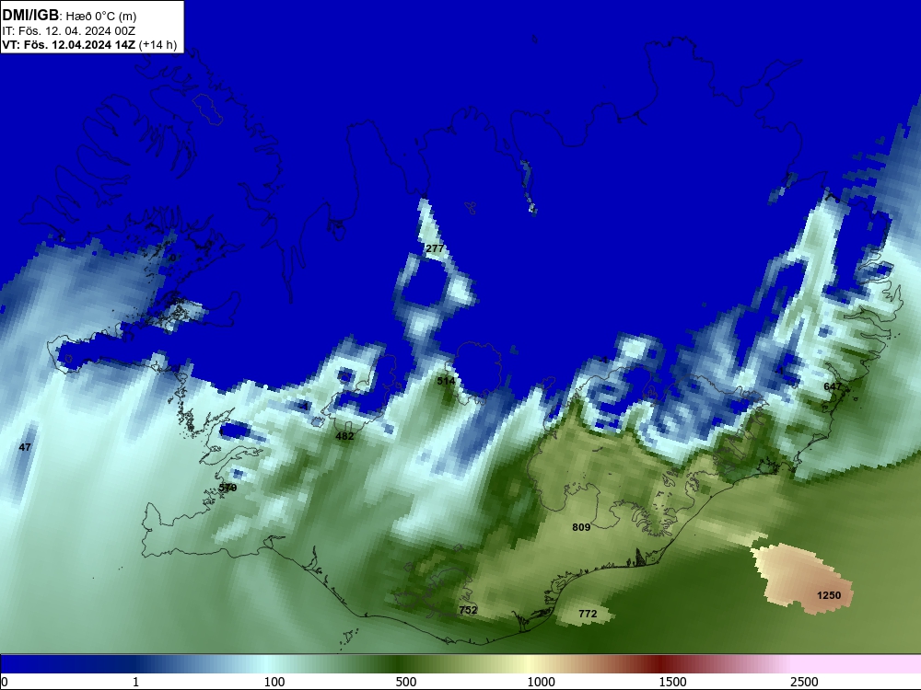Click the 1000 tick on color scale
Viewport: 921px width, 690px height.
(x=541, y=682)
